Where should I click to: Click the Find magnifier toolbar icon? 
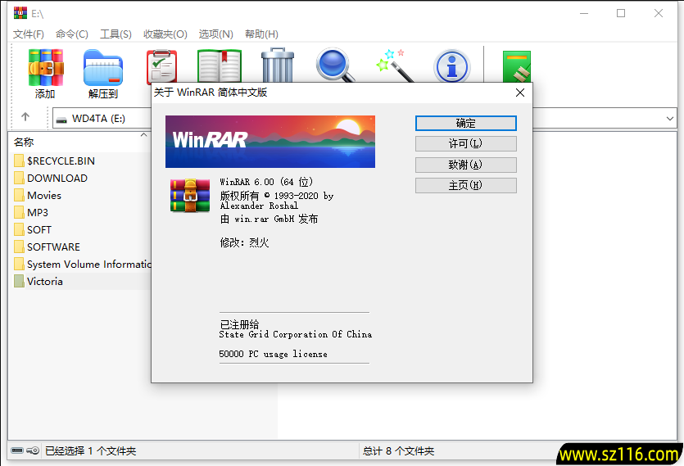tap(335, 65)
